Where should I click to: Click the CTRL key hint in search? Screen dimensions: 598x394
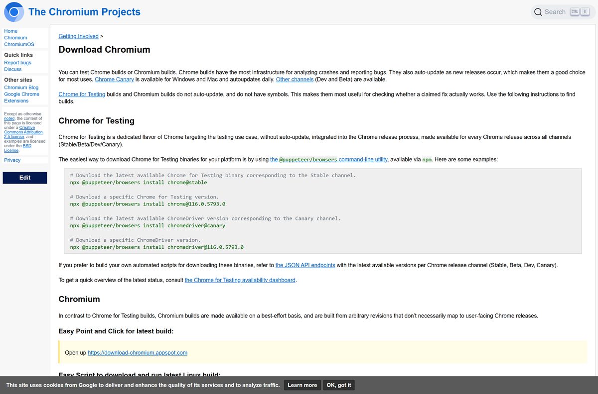click(574, 12)
